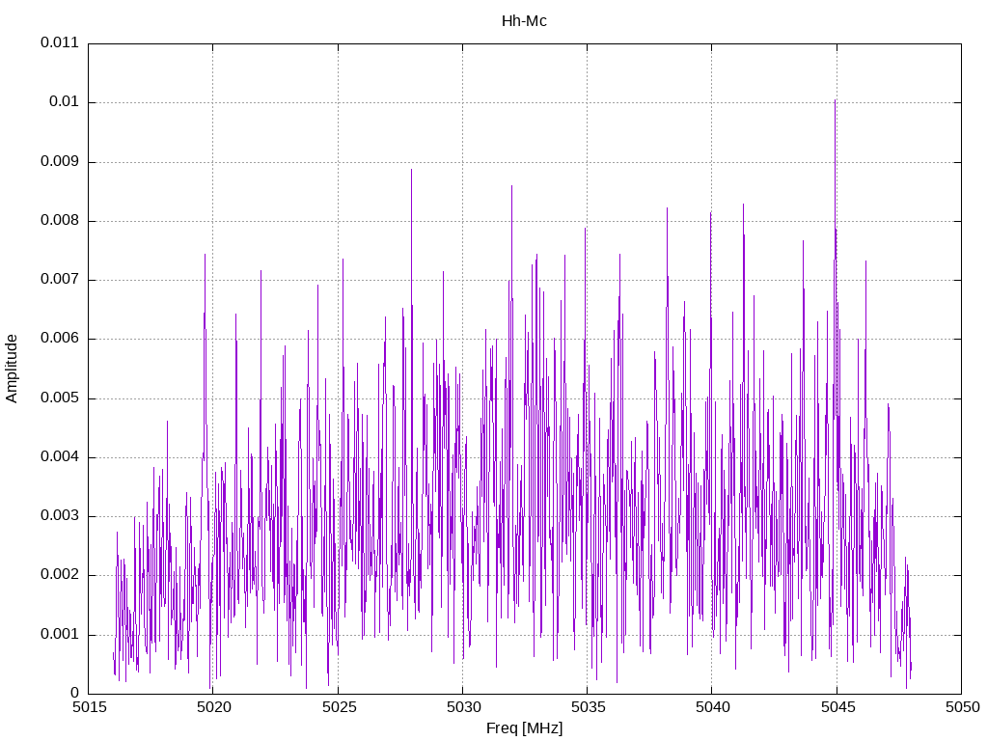Image resolution: width=988 pixels, height=741 pixels.
Task: Click y-axis tick label 0.008
Action: [60, 221]
